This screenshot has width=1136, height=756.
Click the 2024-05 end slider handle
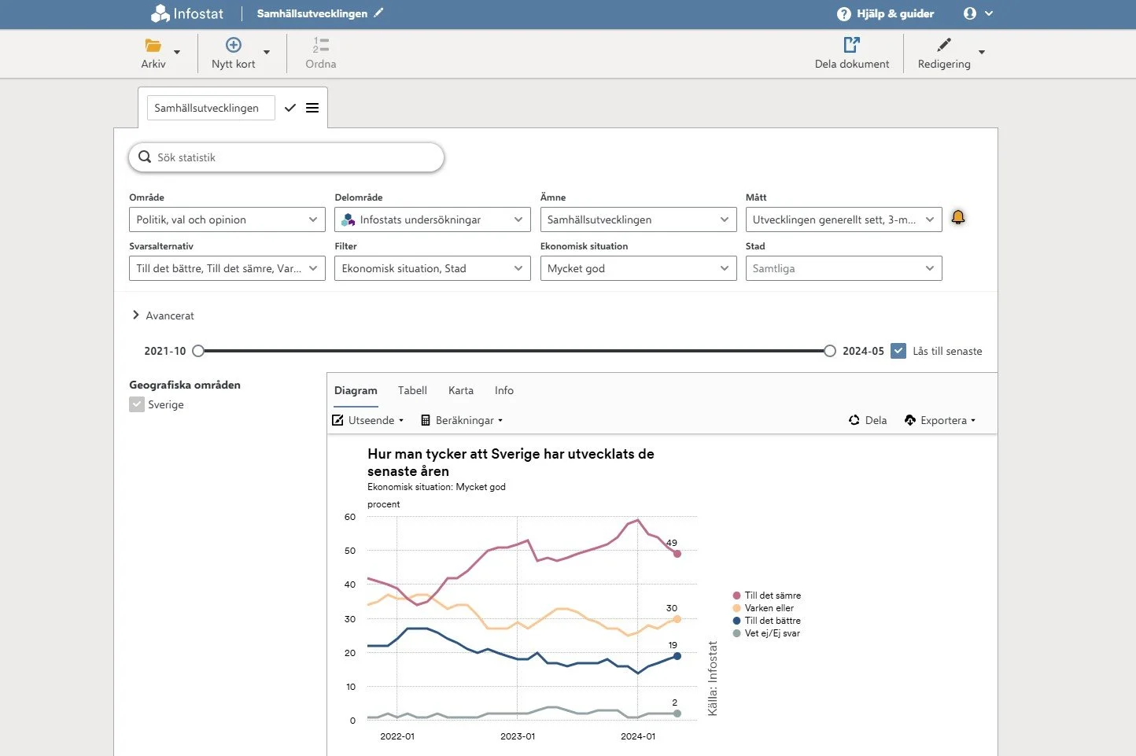pyautogui.click(x=830, y=351)
